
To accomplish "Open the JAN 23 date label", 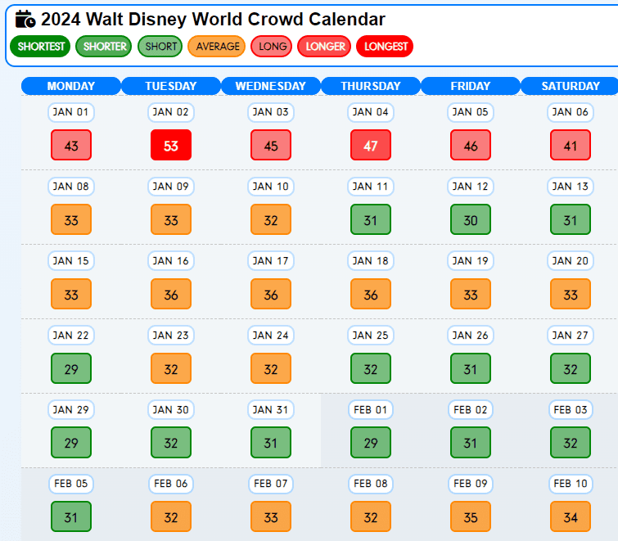I will point(171,336).
